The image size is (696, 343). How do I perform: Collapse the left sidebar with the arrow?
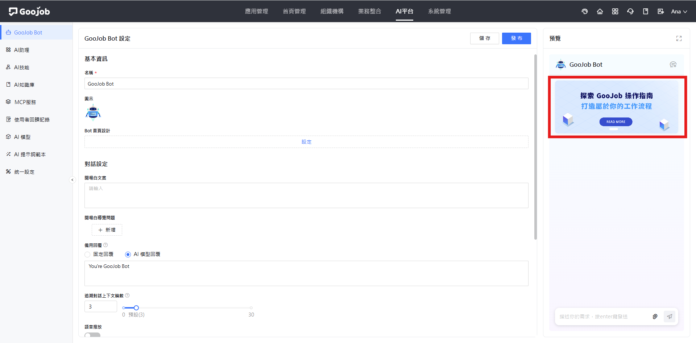coord(72,180)
